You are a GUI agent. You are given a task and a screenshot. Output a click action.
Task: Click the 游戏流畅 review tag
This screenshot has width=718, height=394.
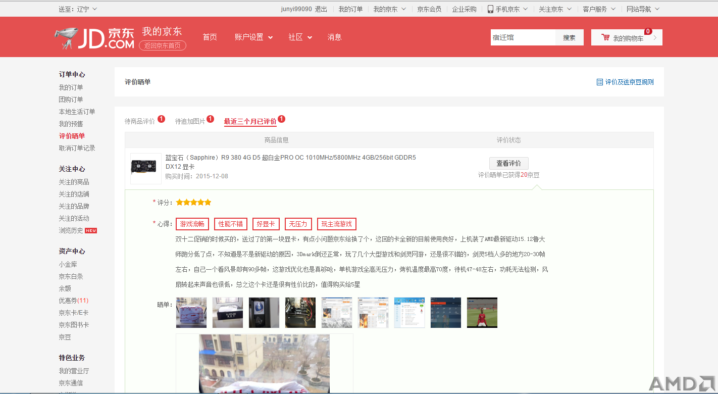pos(192,224)
